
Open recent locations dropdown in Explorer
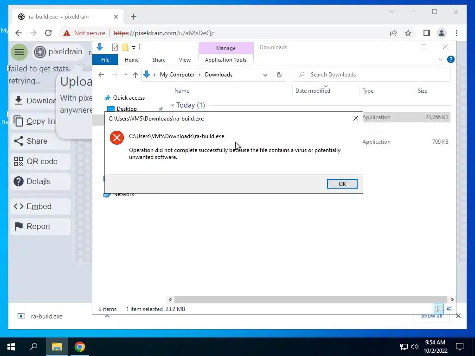(126, 75)
